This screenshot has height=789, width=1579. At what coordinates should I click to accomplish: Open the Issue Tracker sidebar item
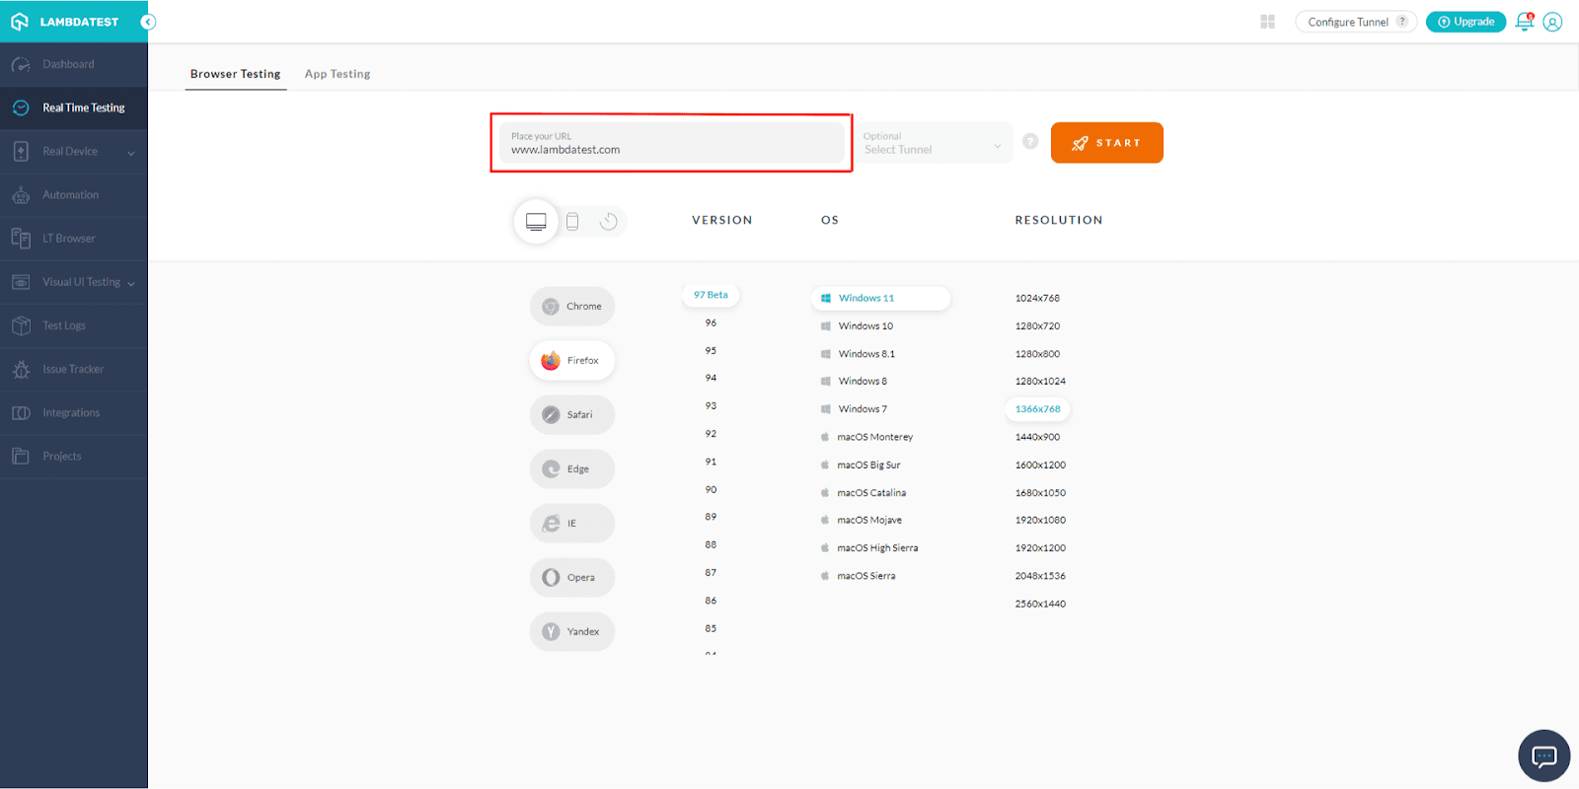[x=74, y=369]
